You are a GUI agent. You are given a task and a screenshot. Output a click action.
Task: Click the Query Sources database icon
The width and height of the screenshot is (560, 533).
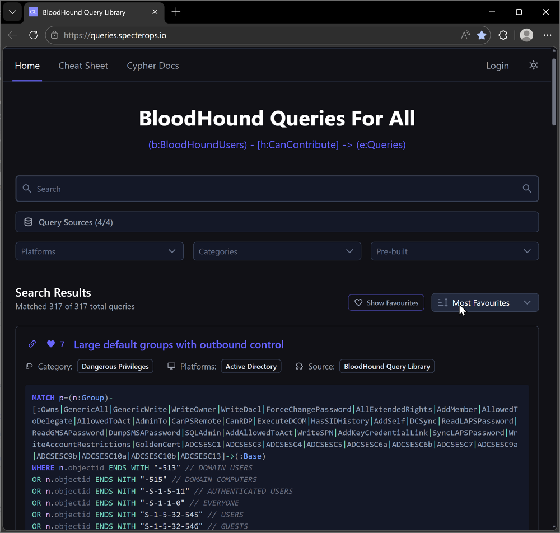[x=28, y=222]
